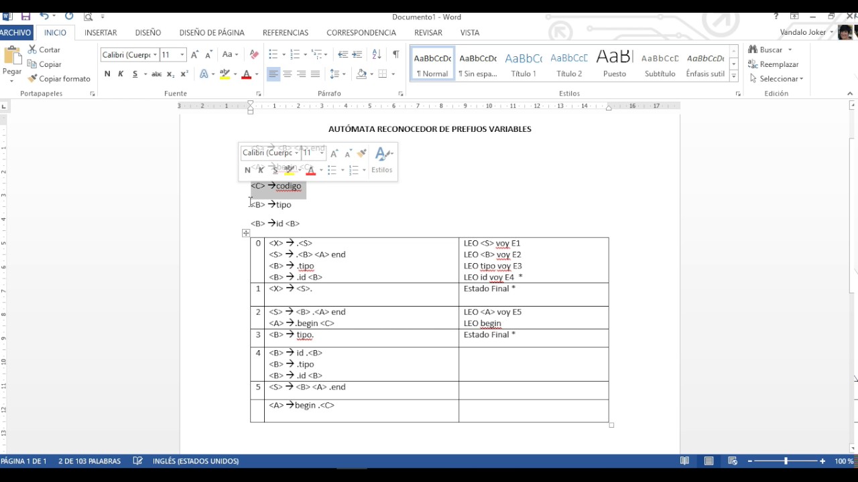The width and height of the screenshot is (858, 482).
Task: Switch to REVISAR tab
Action: (x=428, y=32)
